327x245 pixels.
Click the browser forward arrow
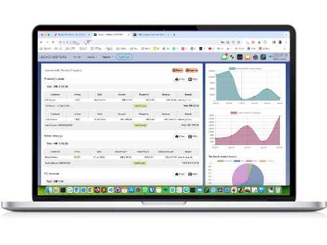coord(47,42)
